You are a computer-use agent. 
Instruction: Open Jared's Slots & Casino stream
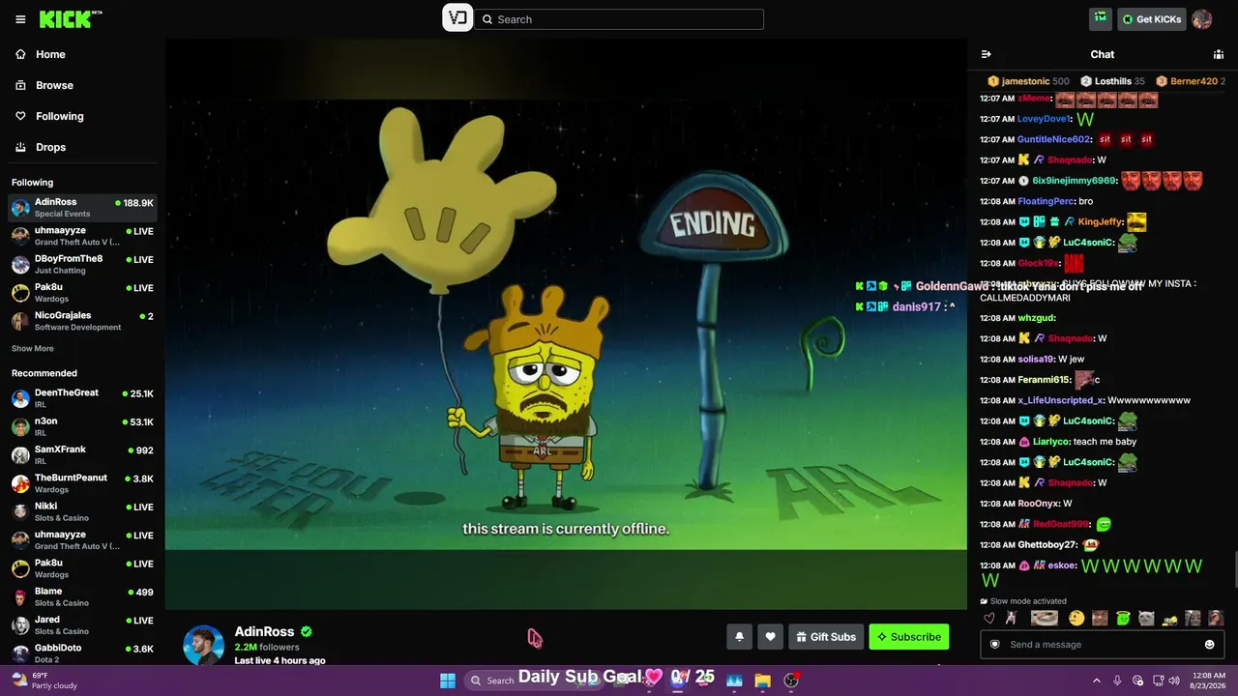82,624
